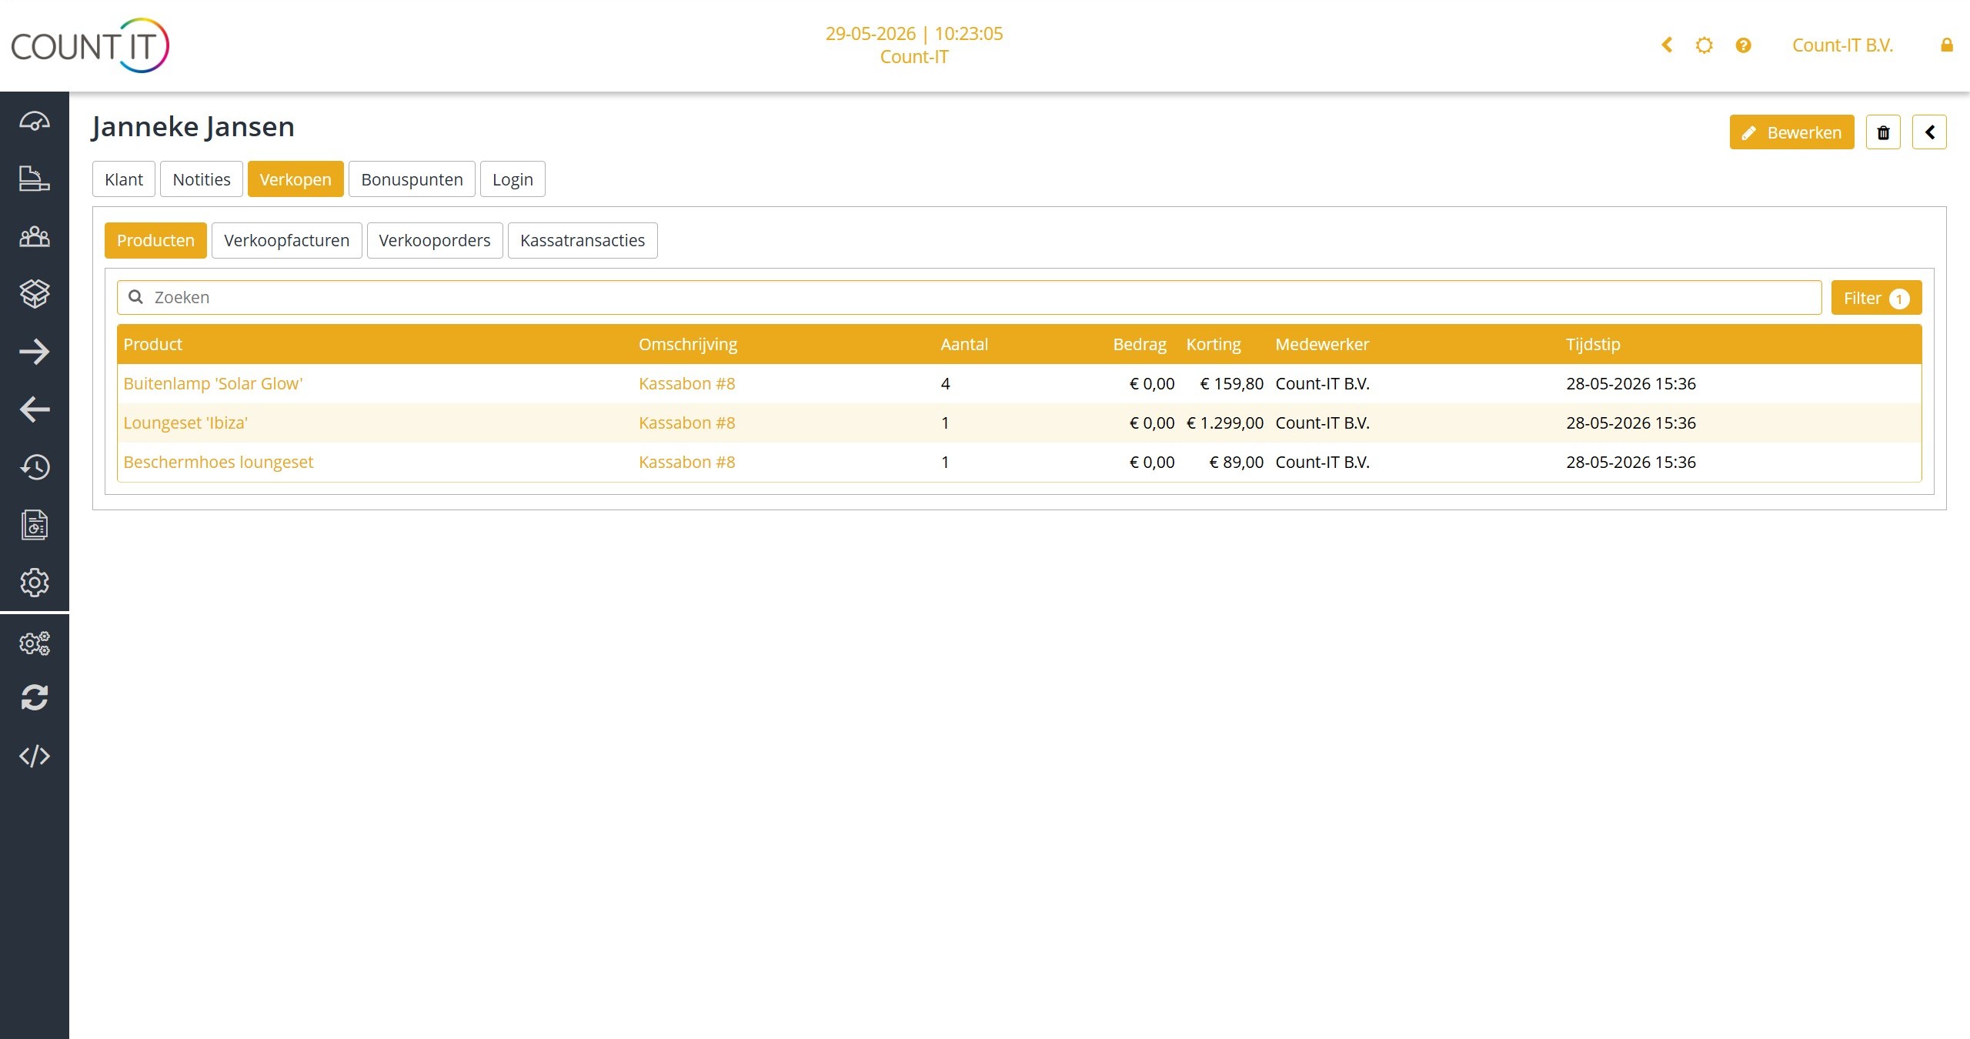Click the € 89,00 korting value
The width and height of the screenshot is (1970, 1039).
tap(1236, 462)
